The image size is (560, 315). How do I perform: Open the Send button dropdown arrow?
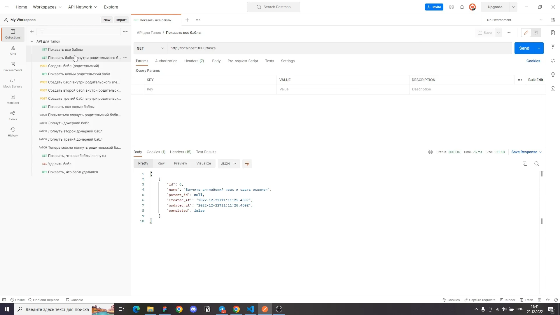tap(539, 48)
